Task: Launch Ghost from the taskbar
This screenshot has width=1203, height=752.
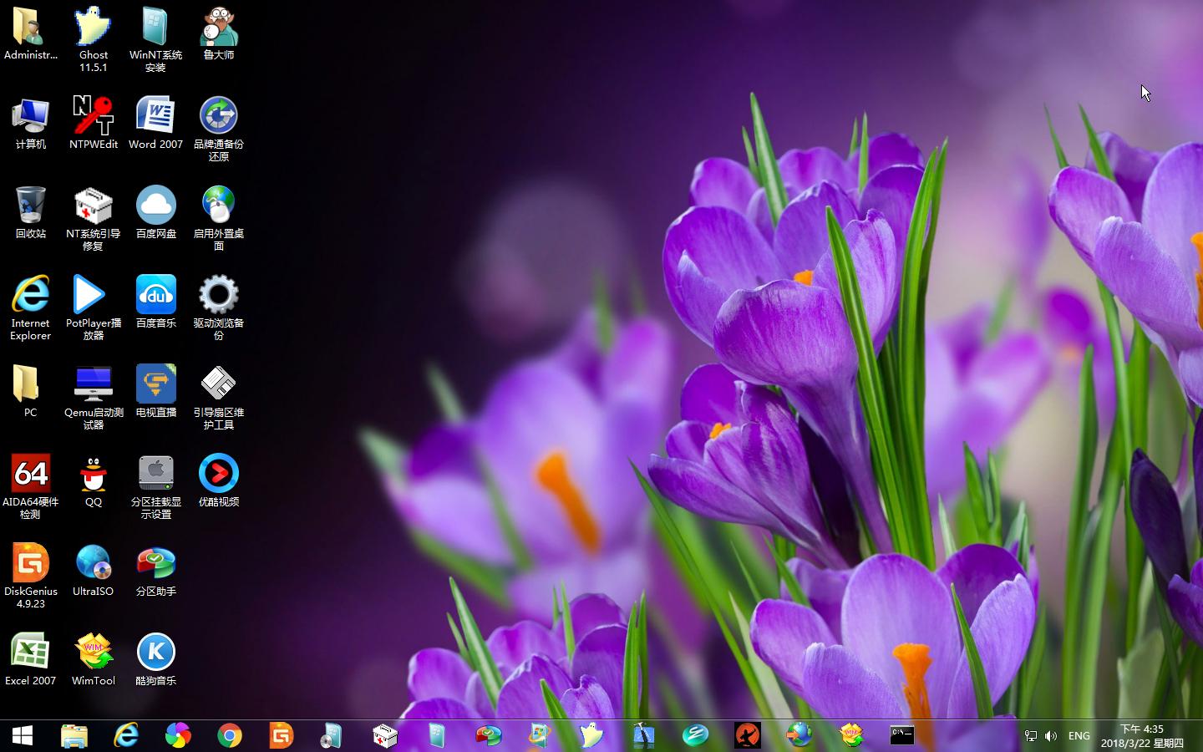Action: click(x=591, y=735)
